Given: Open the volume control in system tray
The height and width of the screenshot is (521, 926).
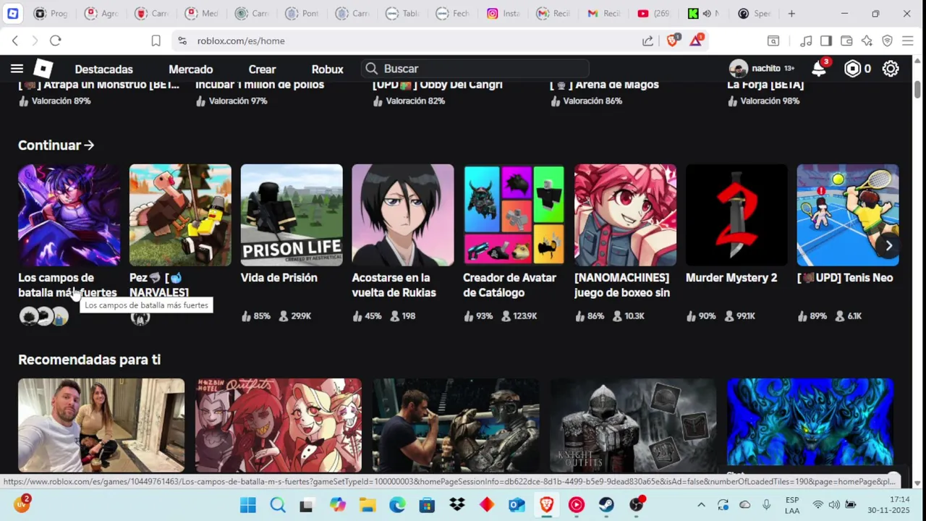Looking at the screenshot, I should click(834, 504).
